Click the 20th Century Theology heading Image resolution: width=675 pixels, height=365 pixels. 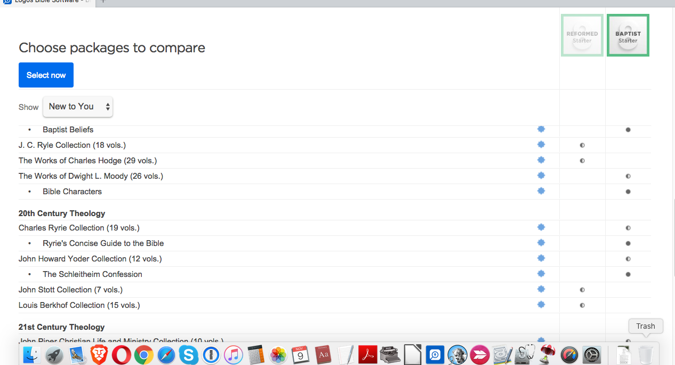(62, 213)
